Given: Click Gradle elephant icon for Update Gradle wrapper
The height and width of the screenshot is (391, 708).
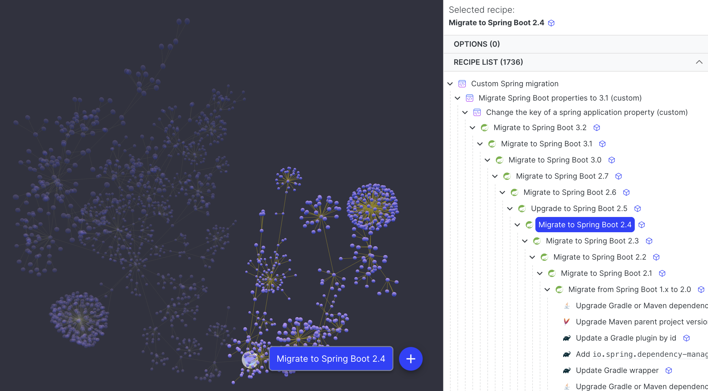Looking at the screenshot, I should 567,370.
